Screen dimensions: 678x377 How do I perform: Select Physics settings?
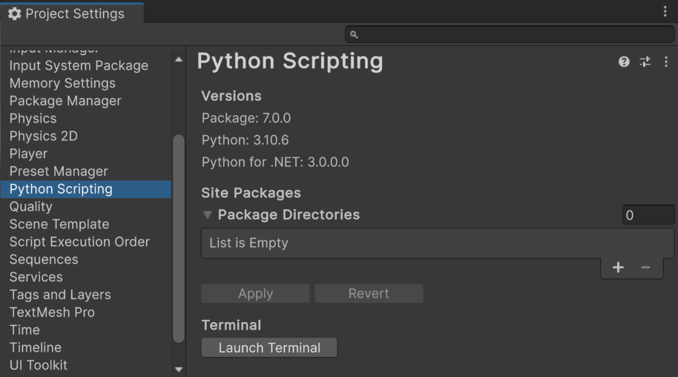click(85, 119)
